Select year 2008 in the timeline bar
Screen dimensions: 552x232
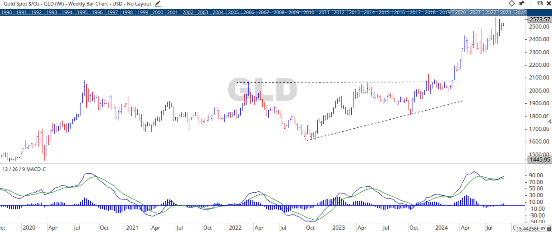[x=279, y=12]
